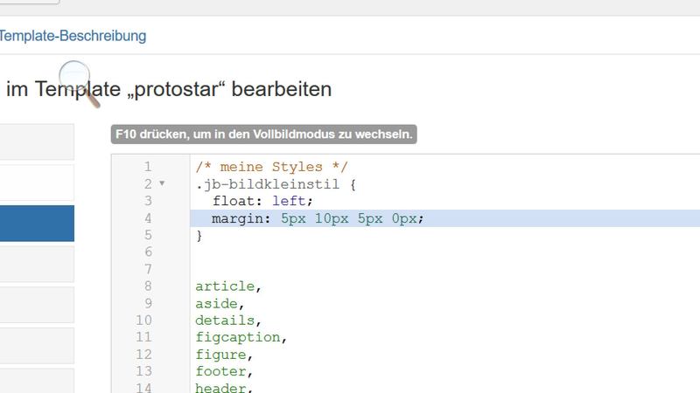Click the closing brace on line 5
The height and width of the screenshot is (393, 700).
(x=199, y=235)
